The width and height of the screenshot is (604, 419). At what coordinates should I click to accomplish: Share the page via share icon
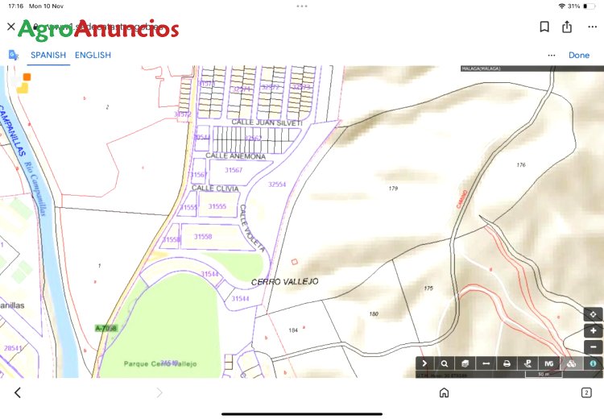[x=567, y=27]
